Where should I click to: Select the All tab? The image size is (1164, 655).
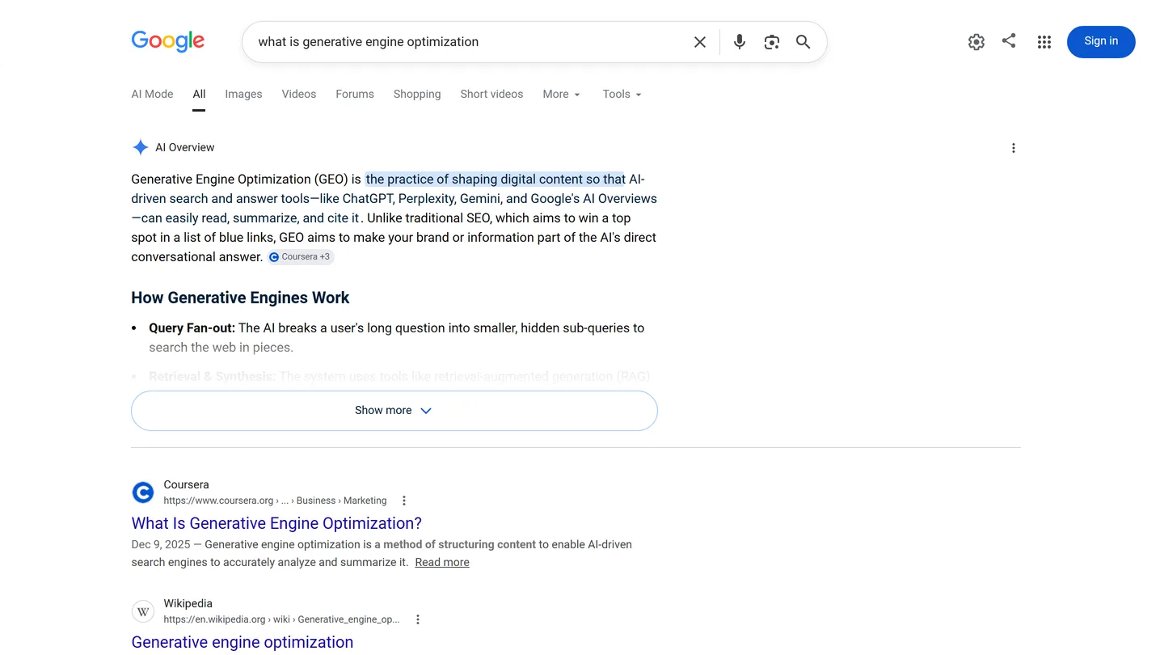pos(199,94)
